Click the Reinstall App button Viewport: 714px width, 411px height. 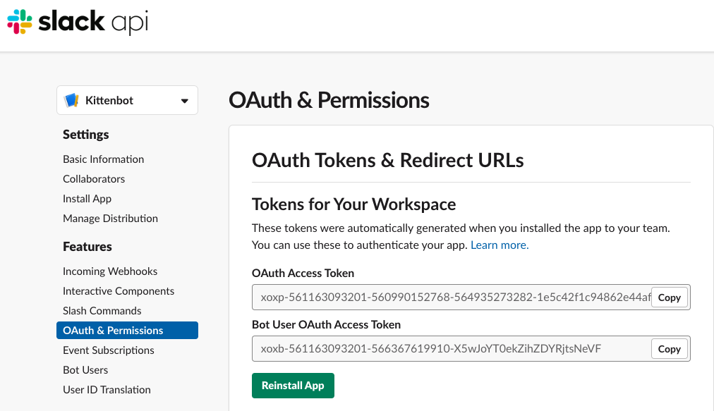(293, 386)
